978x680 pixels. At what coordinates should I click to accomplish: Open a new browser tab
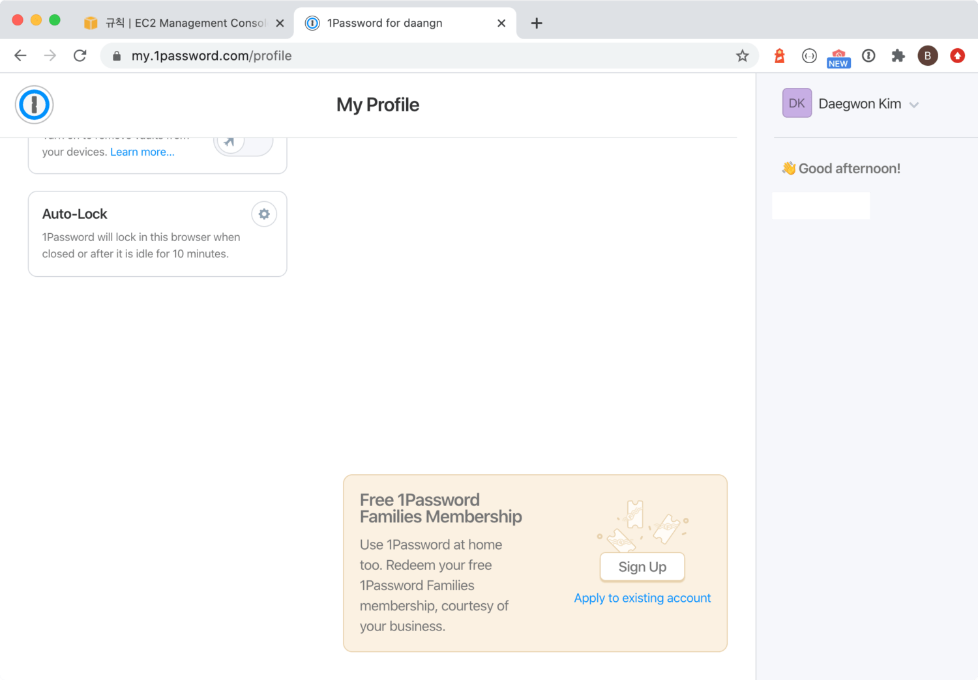[537, 23]
